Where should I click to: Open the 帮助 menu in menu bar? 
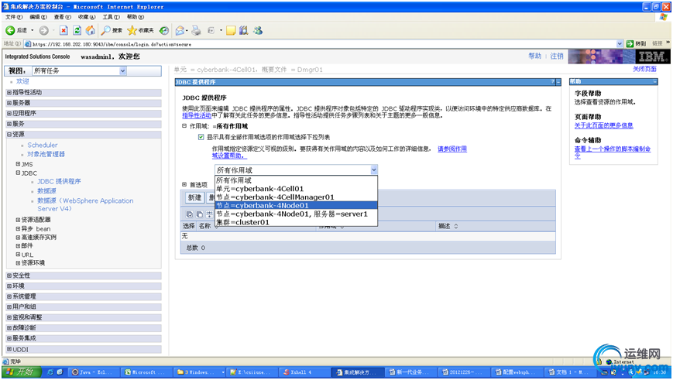coord(136,17)
